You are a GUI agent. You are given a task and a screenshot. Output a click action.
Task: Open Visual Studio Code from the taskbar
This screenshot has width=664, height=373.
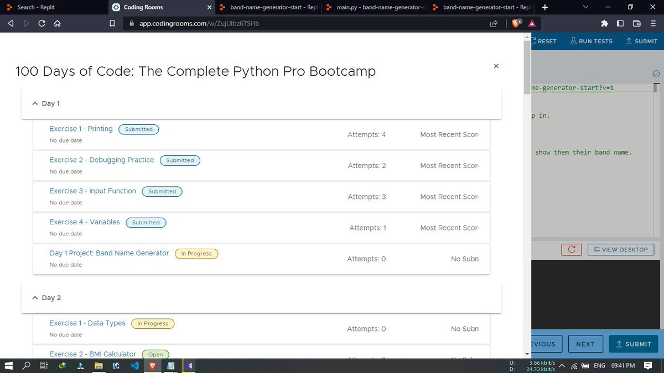pyautogui.click(x=134, y=365)
